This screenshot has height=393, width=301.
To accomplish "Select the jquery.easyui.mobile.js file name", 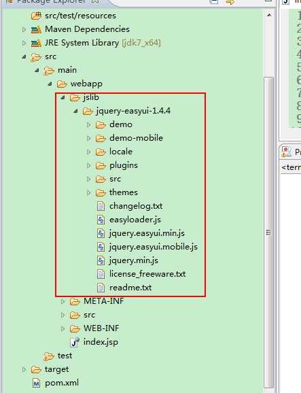I will point(154,247).
